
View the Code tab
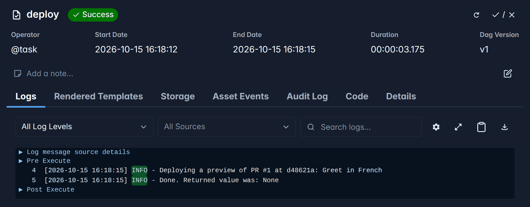click(357, 97)
